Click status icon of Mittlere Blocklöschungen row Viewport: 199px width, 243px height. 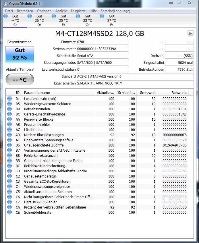click(9, 135)
